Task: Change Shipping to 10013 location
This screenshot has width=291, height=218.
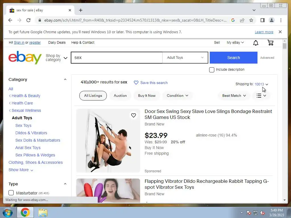Action: 261,84
